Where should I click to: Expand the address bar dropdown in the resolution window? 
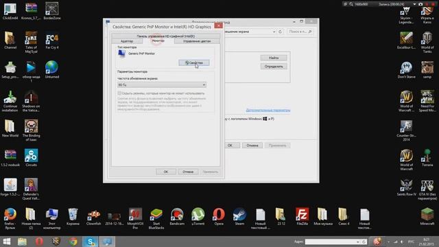click(x=274, y=32)
